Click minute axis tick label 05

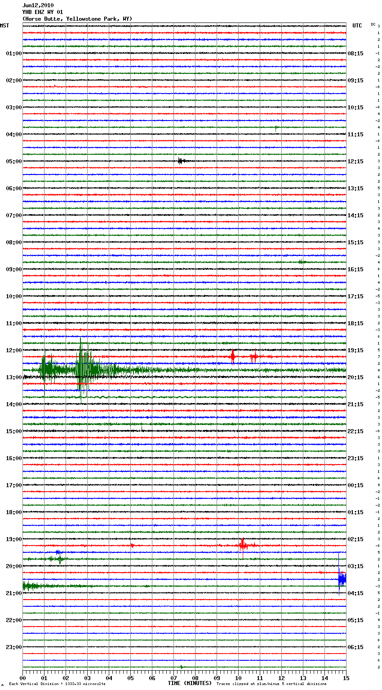coord(130,678)
